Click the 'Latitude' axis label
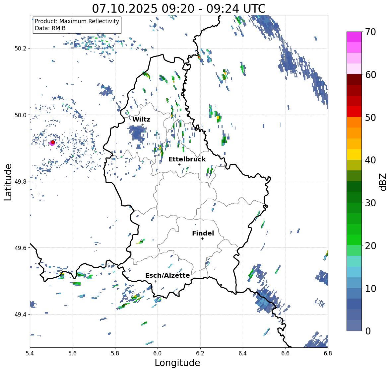The image size is (391, 371). coord(8,182)
